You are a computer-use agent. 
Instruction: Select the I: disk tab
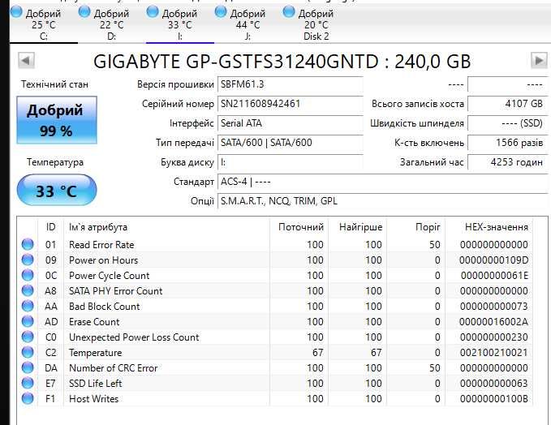click(180, 24)
